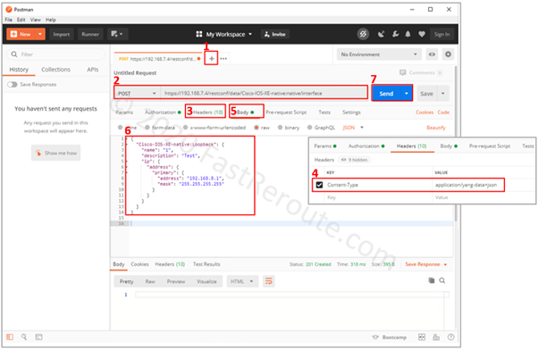The width and height of the screenshot is (538, 350).
Task: Toggle sidebar icon in status bar
Action: click(x=10, y=337)
